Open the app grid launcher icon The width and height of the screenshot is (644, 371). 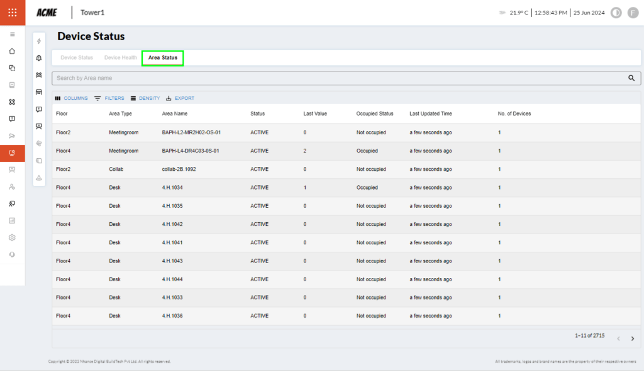point(13,13)
